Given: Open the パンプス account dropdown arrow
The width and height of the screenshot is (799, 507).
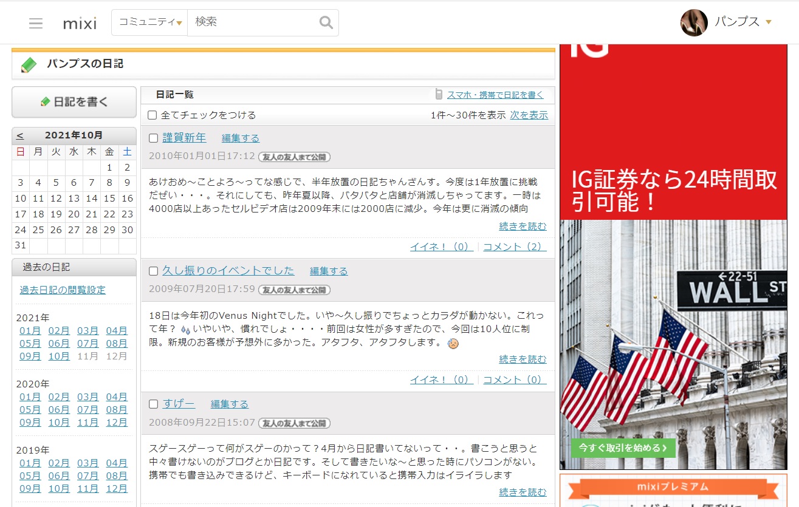Looking at the screenshot, I should (x=769, y=22).
